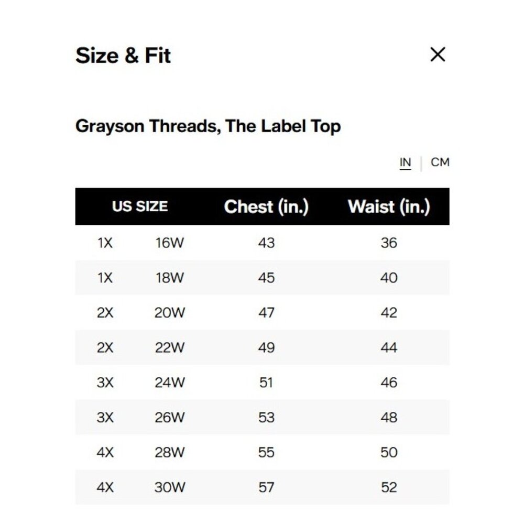Click the Waist (in.) column header

pyautogui.click(x=389, y=206)
